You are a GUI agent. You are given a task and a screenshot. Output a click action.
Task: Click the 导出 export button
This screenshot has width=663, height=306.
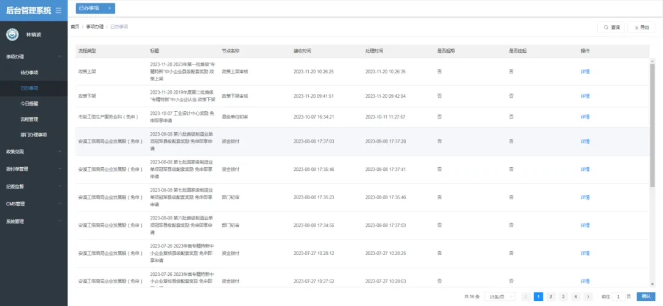pyautogui.click(x=641, y=27)
